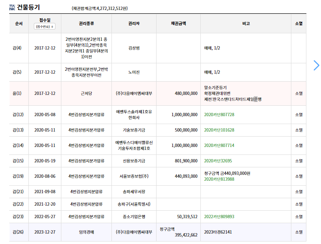Image resolution: width=321 pixels, height=244 pixels.
Task: Click the blue next arrow chevron
Action: coord(316,65)
